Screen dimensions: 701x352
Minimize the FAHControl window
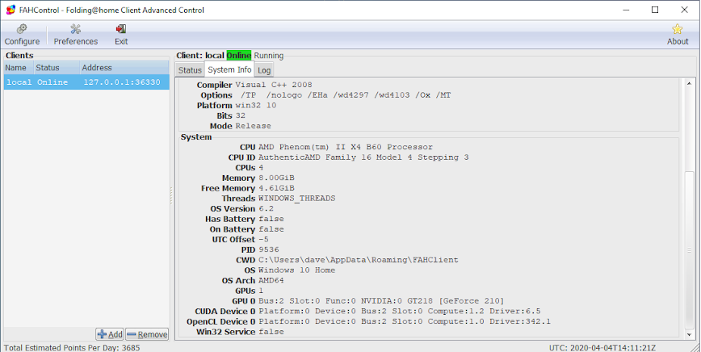(625, 10)
